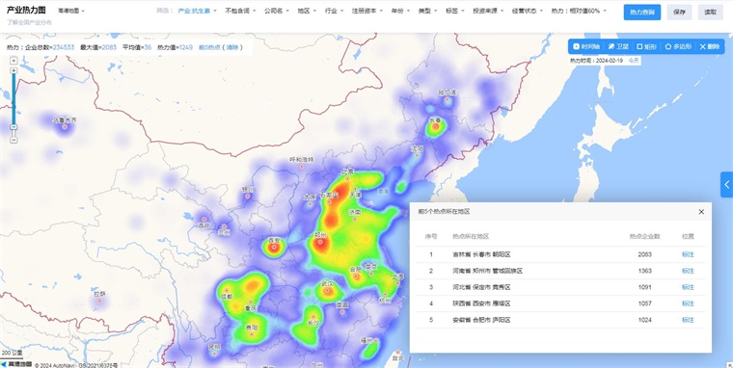Open the 公司名 filter menu
The image size is (733, 368).
click(276, 11)
